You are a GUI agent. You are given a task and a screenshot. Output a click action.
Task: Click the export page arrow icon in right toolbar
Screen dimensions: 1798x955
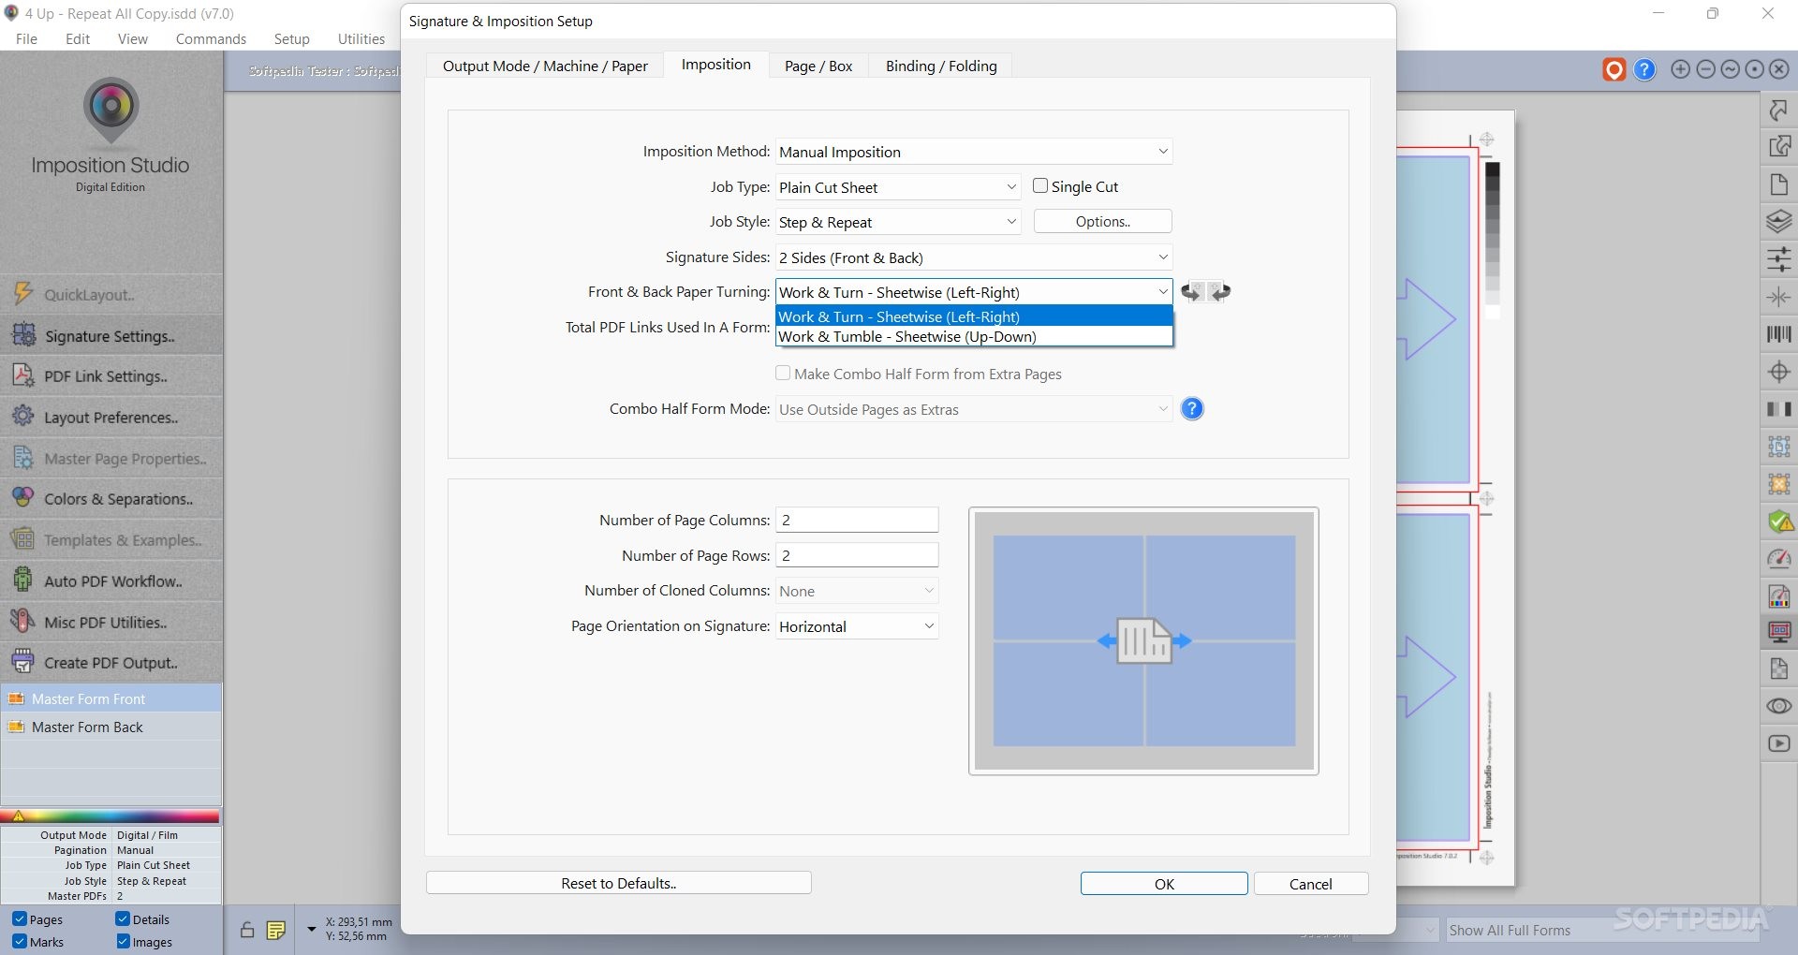coord(1778,146)
